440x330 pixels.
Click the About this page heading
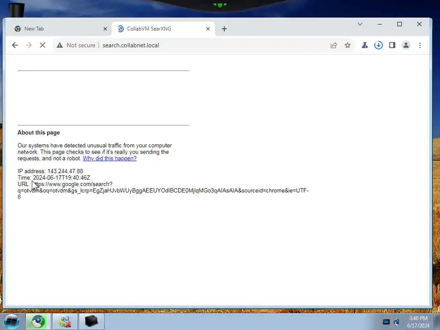tap(39, 132)
